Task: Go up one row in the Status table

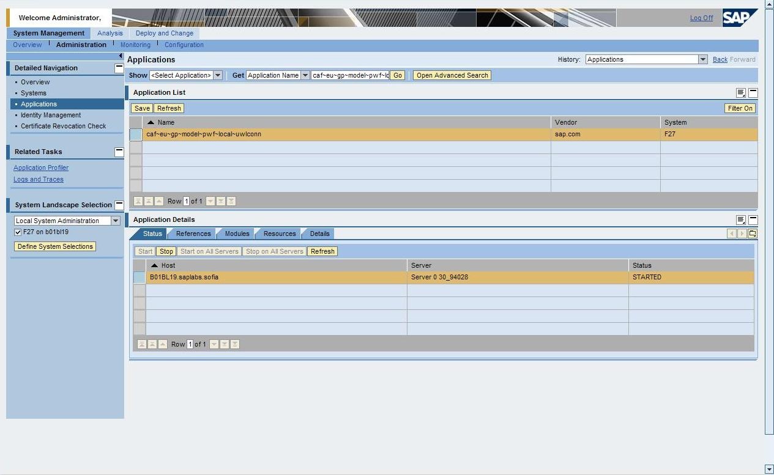Action: coord(163,344)
